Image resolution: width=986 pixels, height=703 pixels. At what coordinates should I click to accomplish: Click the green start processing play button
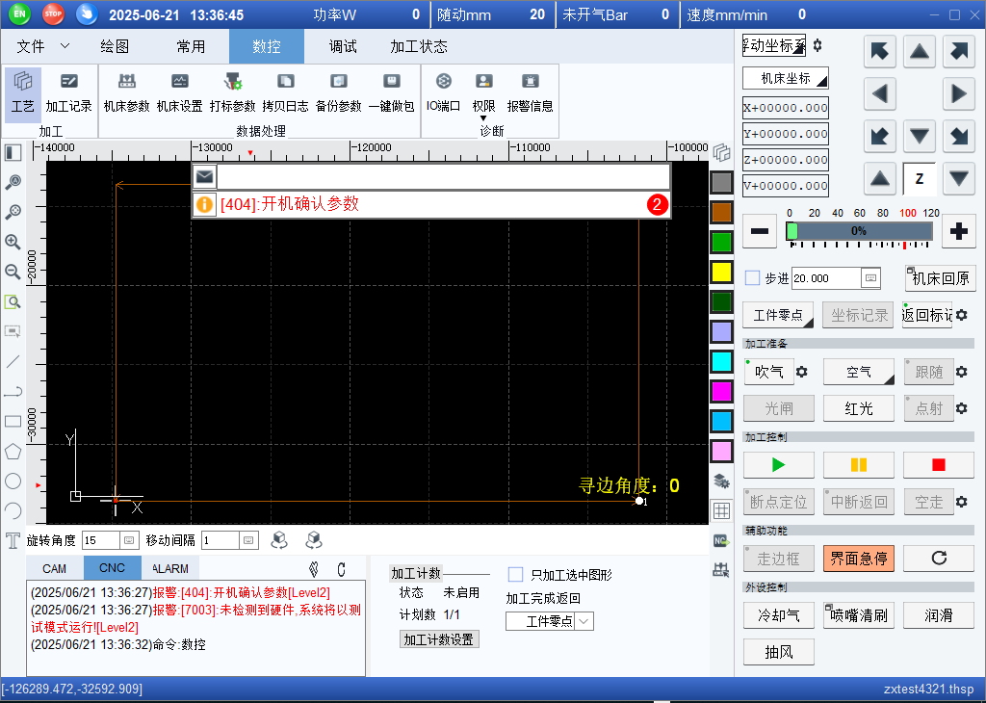click(778, 465)
